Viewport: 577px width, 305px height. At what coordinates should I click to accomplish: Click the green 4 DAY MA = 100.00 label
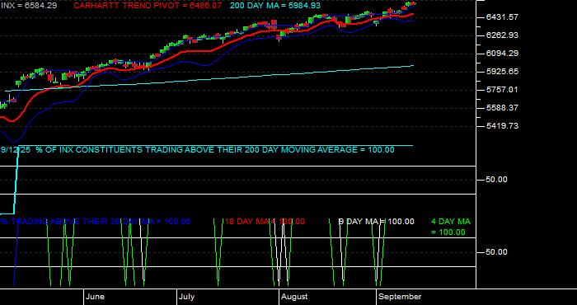coord(450,227)
